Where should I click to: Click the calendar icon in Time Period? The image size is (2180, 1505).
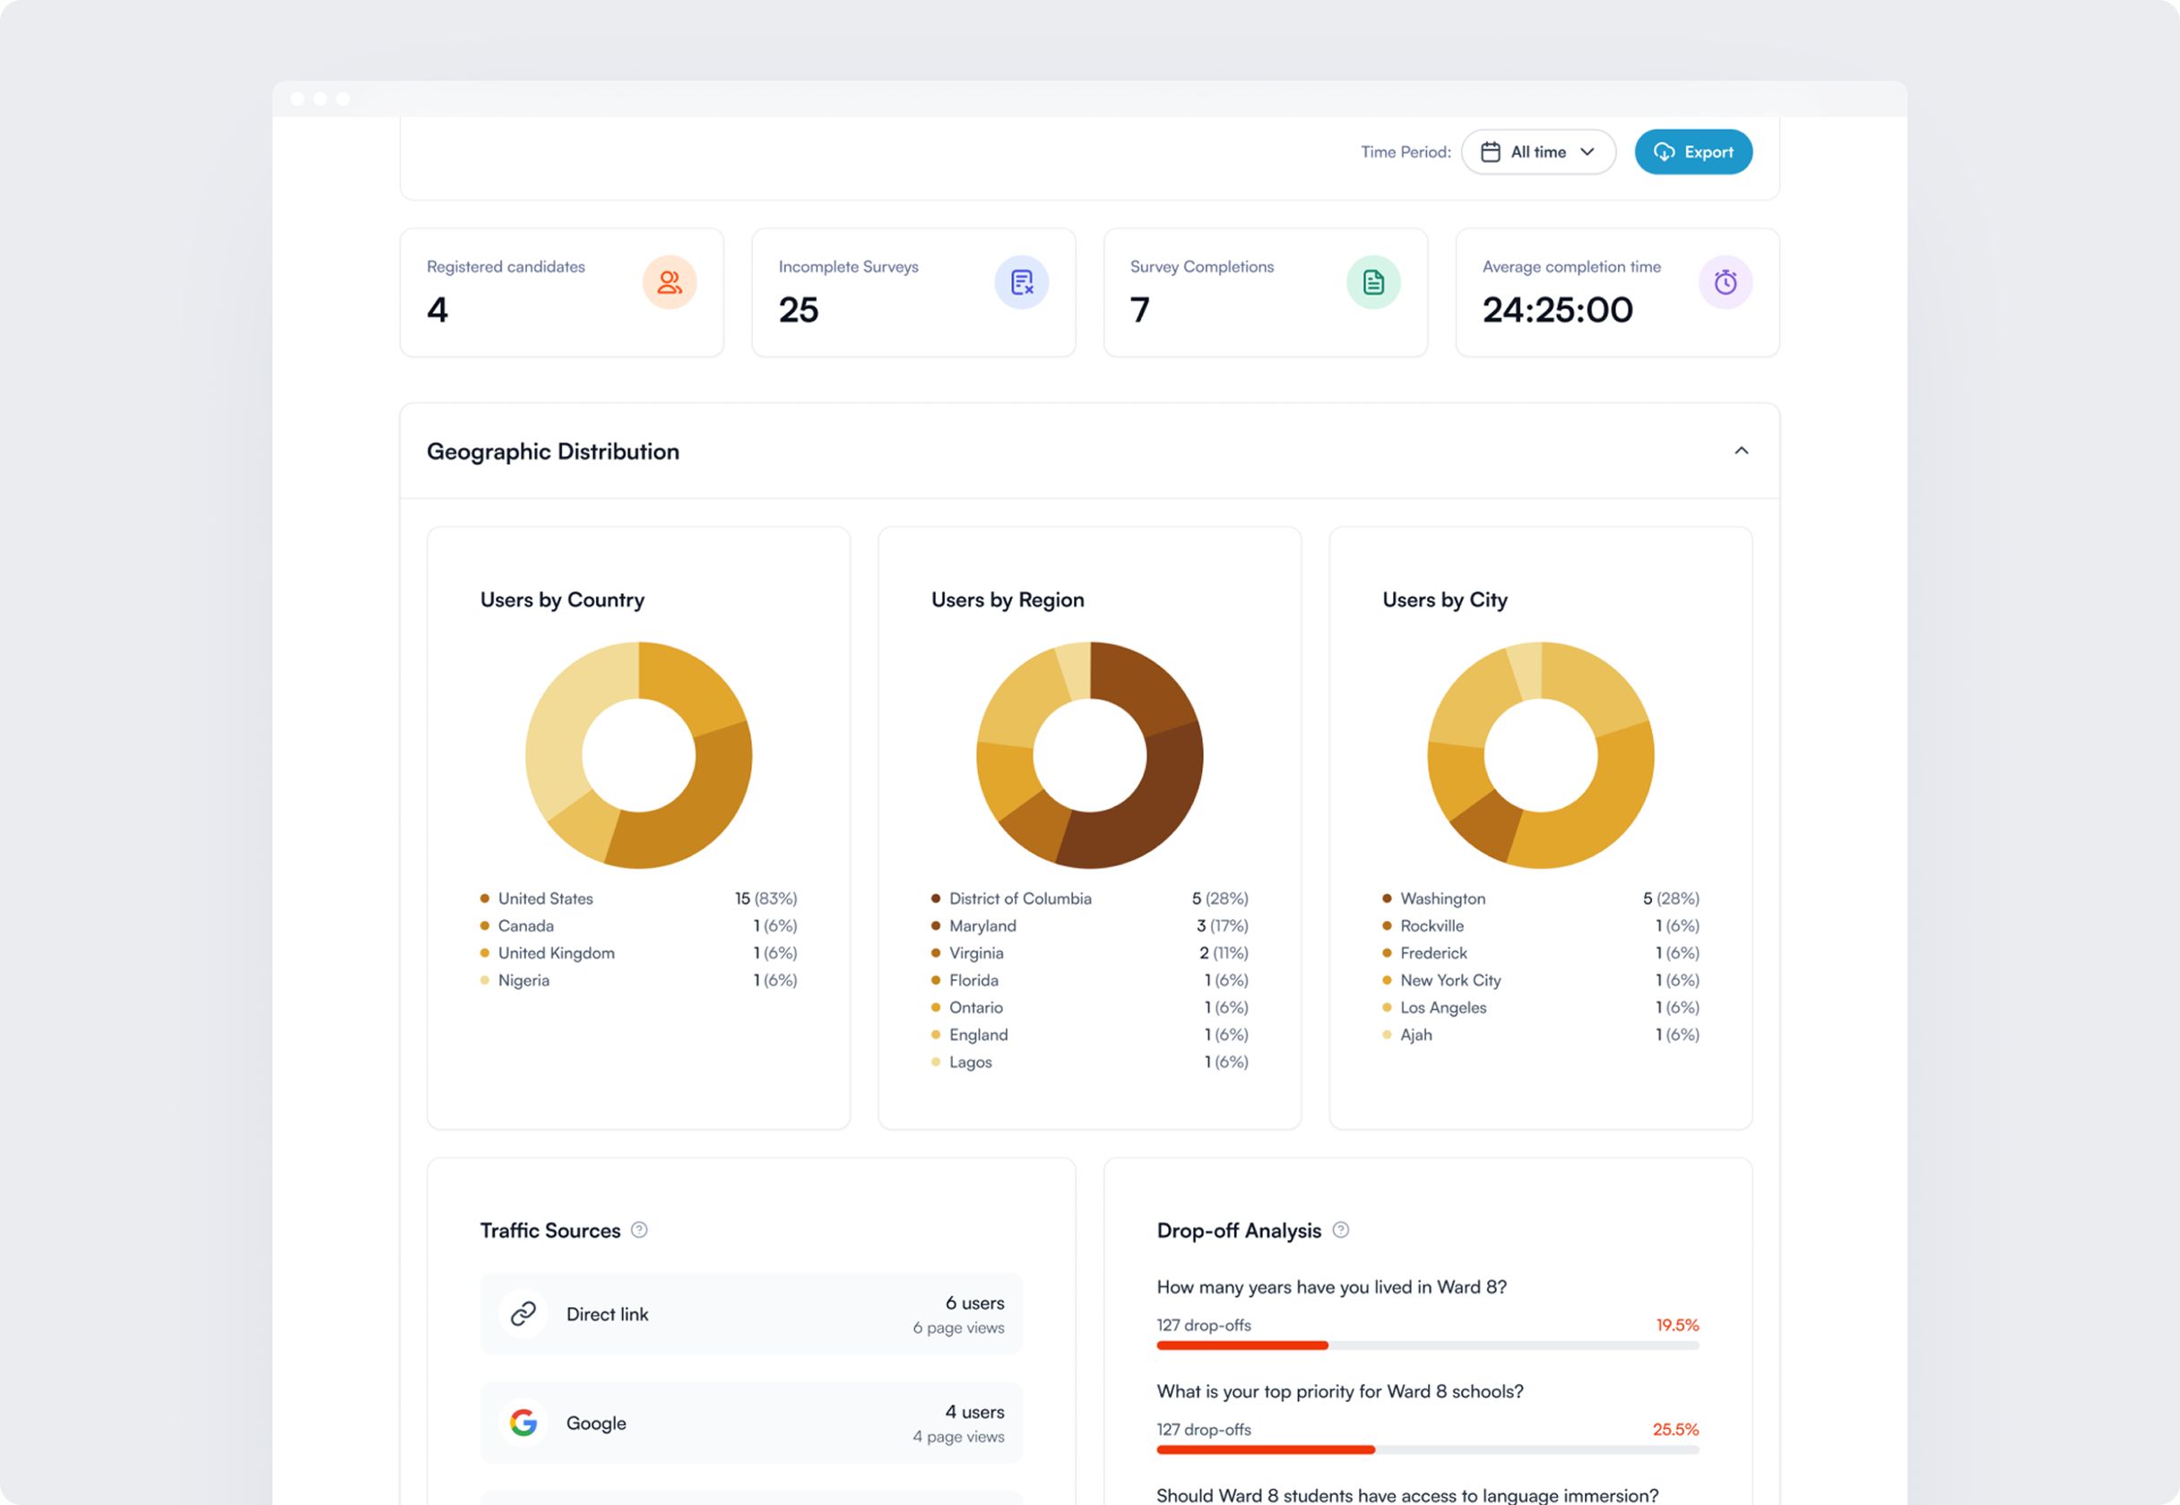click(x=1491, y=151)
